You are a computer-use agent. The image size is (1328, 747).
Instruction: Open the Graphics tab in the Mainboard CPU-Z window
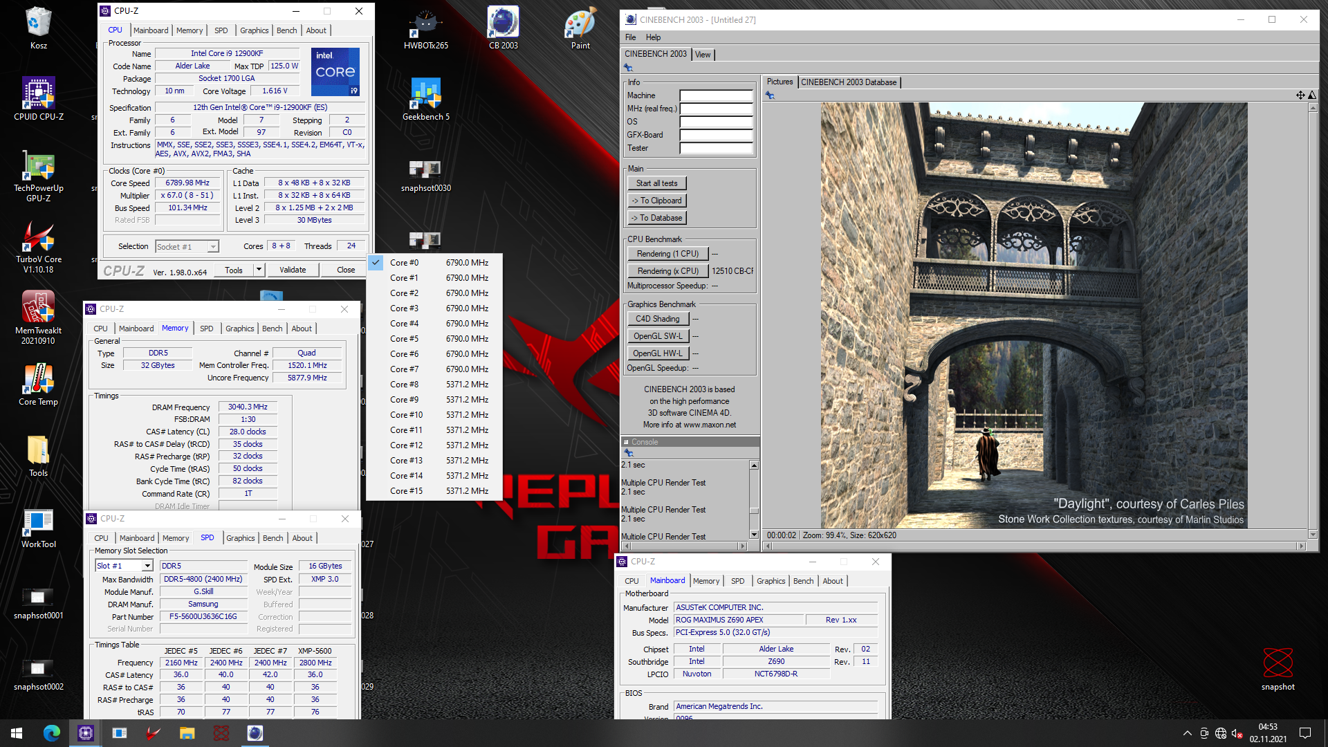point(771,581)
